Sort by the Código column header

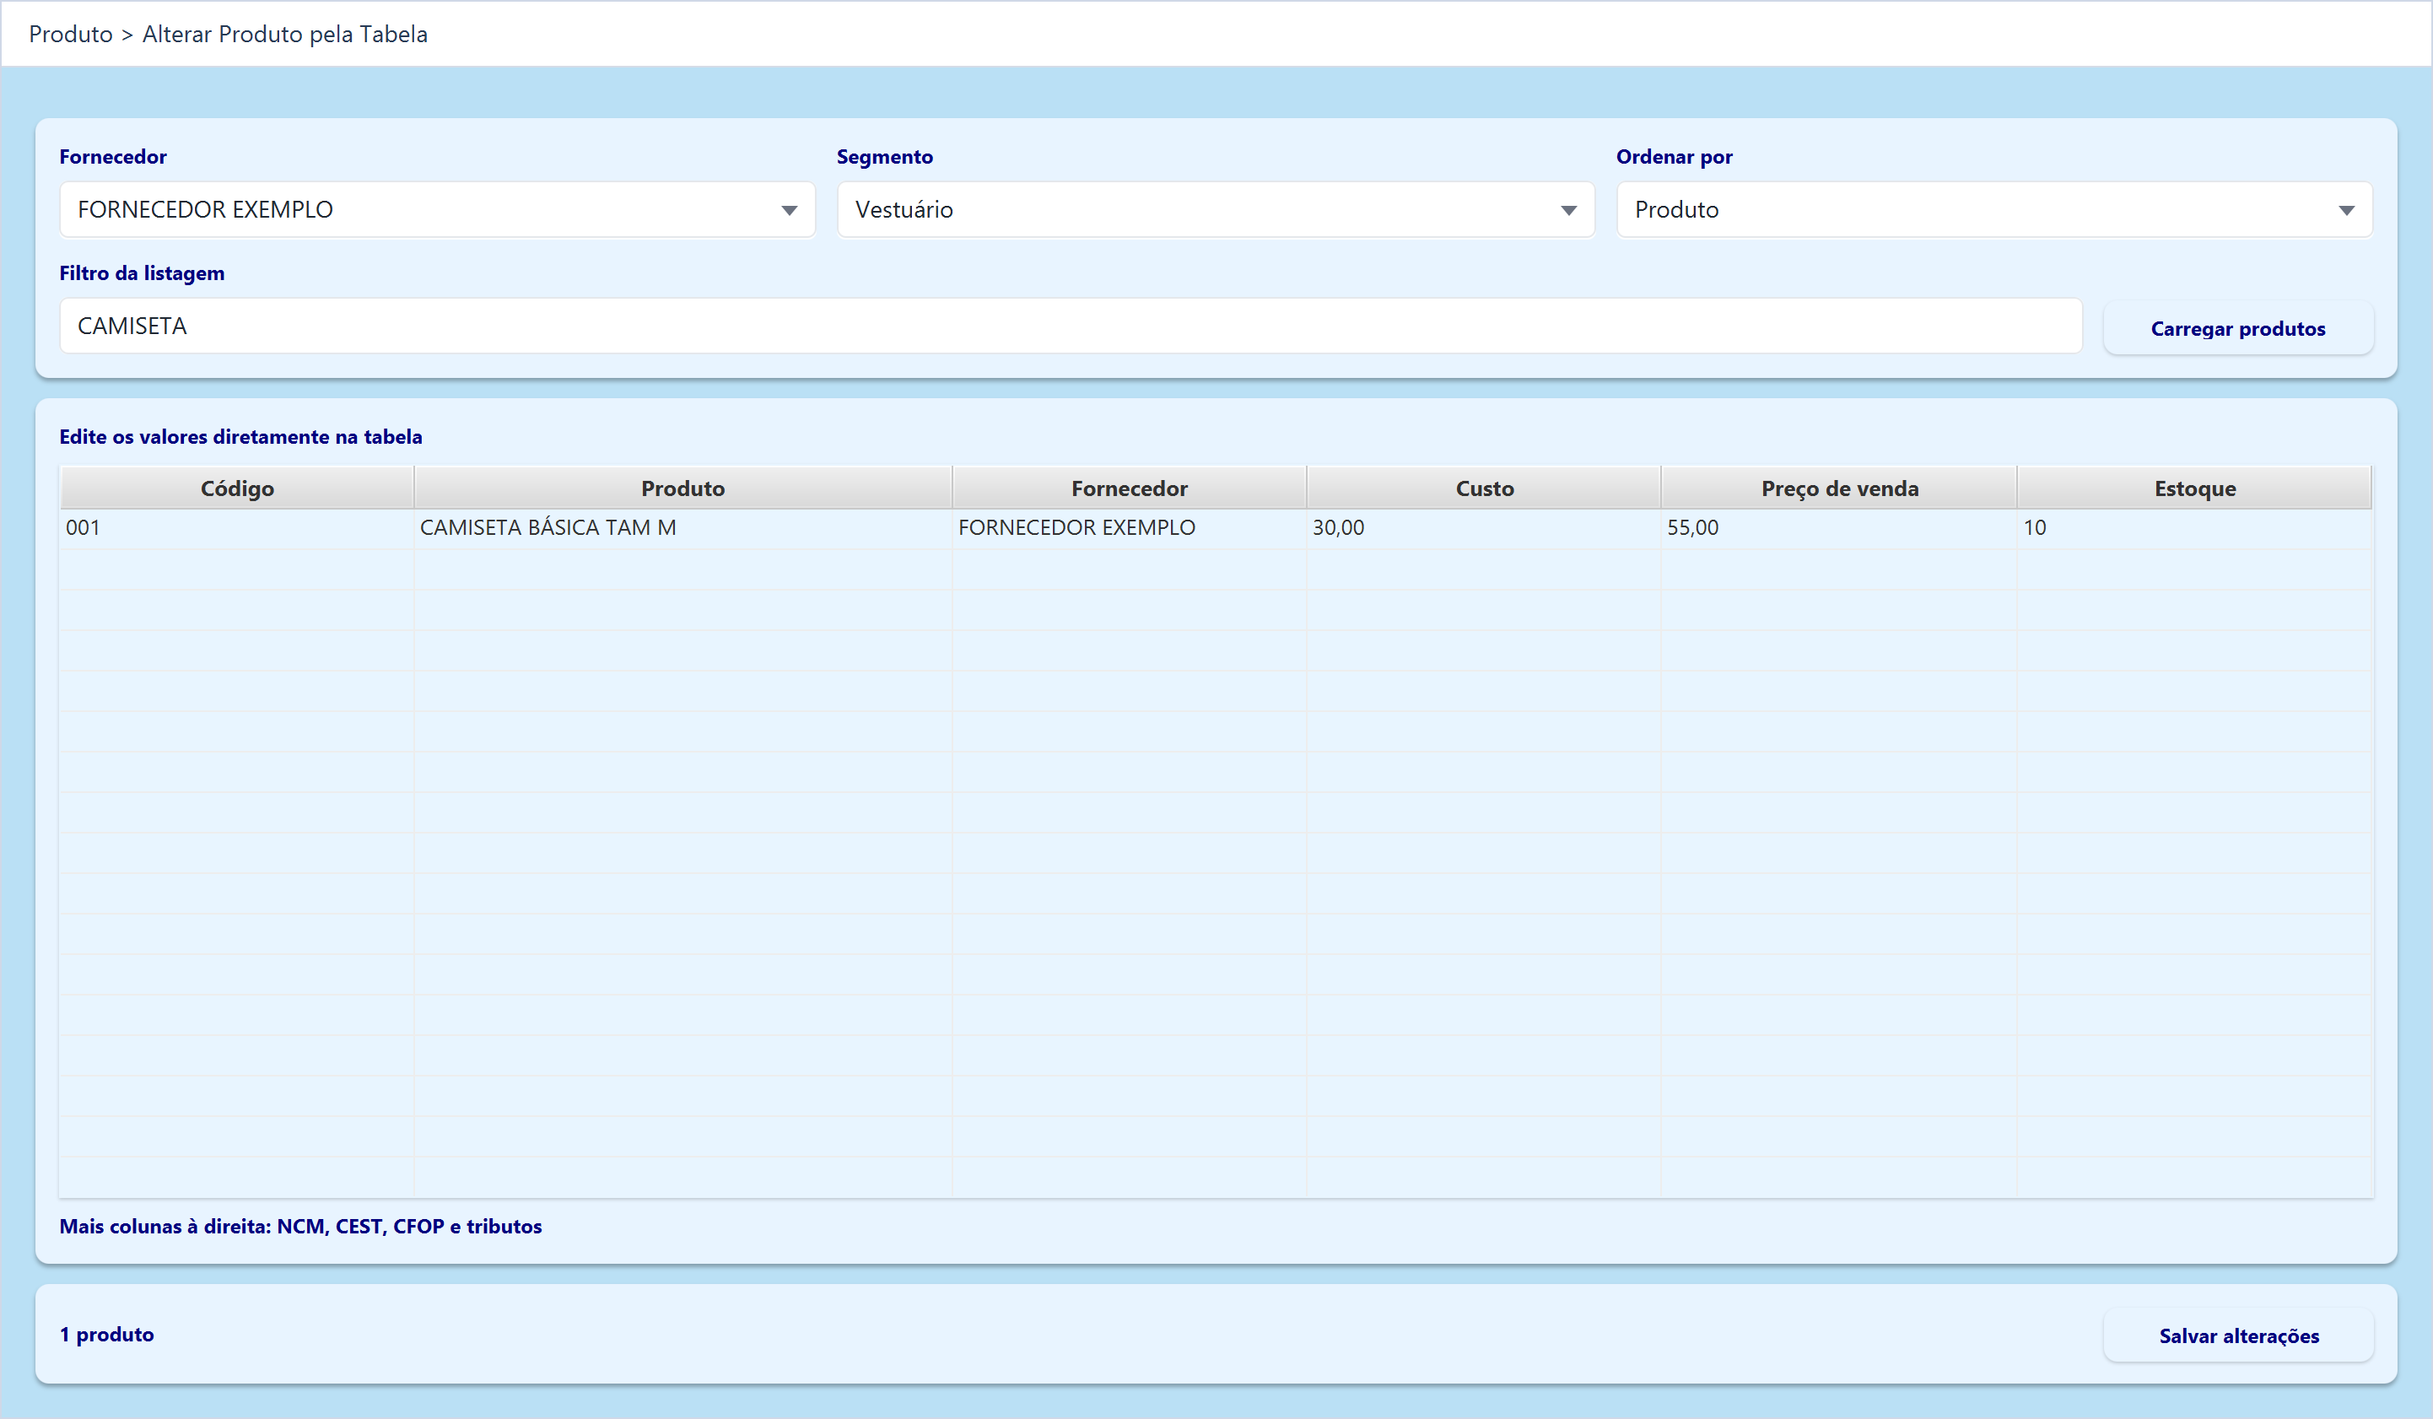(x=238, y=488)
